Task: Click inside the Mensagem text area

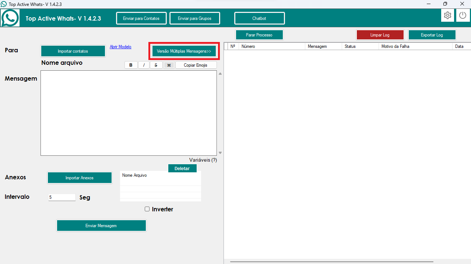Action: (x=129, y=113)
